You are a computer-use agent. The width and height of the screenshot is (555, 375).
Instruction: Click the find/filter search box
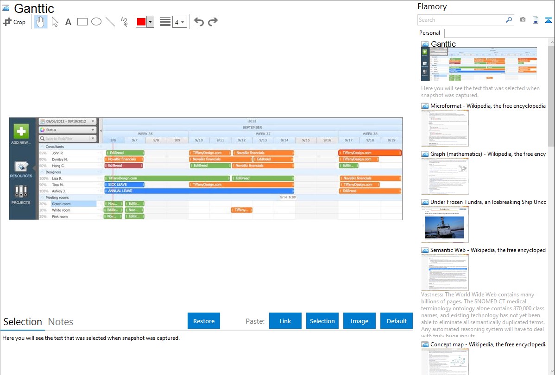click(67, 139)
